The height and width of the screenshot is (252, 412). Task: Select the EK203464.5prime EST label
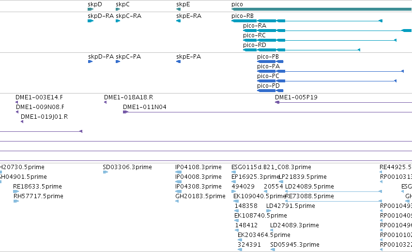click(x=264, y=235)
